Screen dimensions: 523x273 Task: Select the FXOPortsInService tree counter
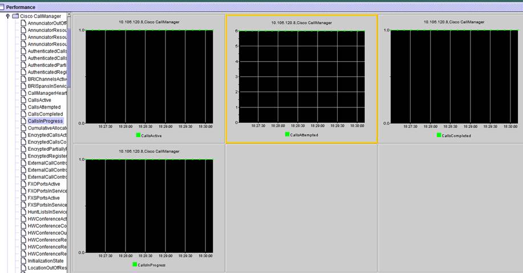[47, 191]
